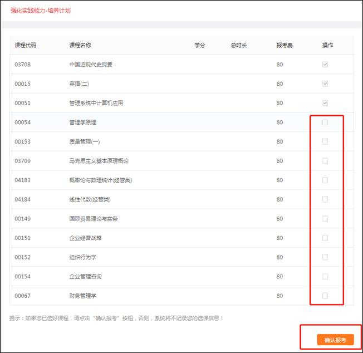Click the 报考费 column header
Image resolution: width=363 pixels, height=353 pixels.
point(284,45)
